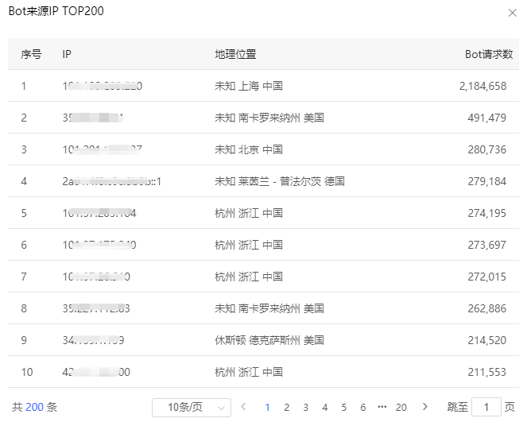Screen dimensions: 527x422
Task: Select page 3 in pagination
Action: click(x=305, y=408)
